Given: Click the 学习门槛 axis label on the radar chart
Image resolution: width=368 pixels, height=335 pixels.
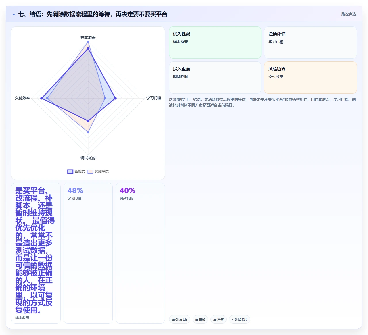Looking at the screenshot, I should (154, 98).
